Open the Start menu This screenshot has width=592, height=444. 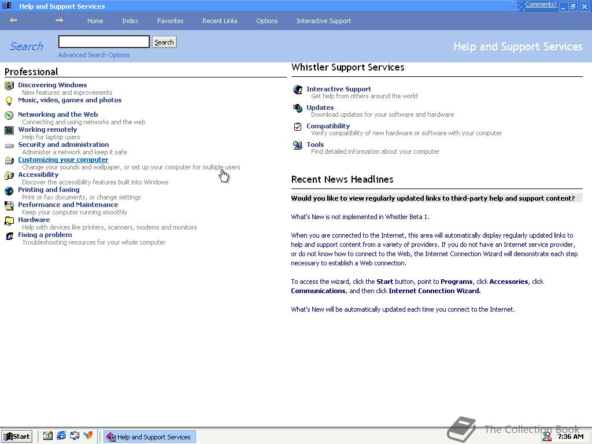[17, 436]
